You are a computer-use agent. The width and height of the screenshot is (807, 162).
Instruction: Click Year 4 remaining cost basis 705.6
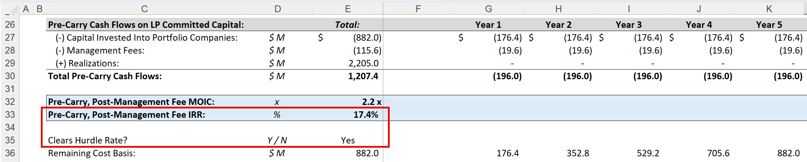pyautogui.click(x=718, y=153)
